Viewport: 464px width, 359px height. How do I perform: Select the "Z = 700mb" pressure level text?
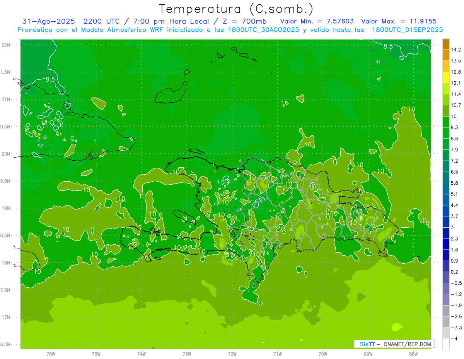[x=243, y=21]
